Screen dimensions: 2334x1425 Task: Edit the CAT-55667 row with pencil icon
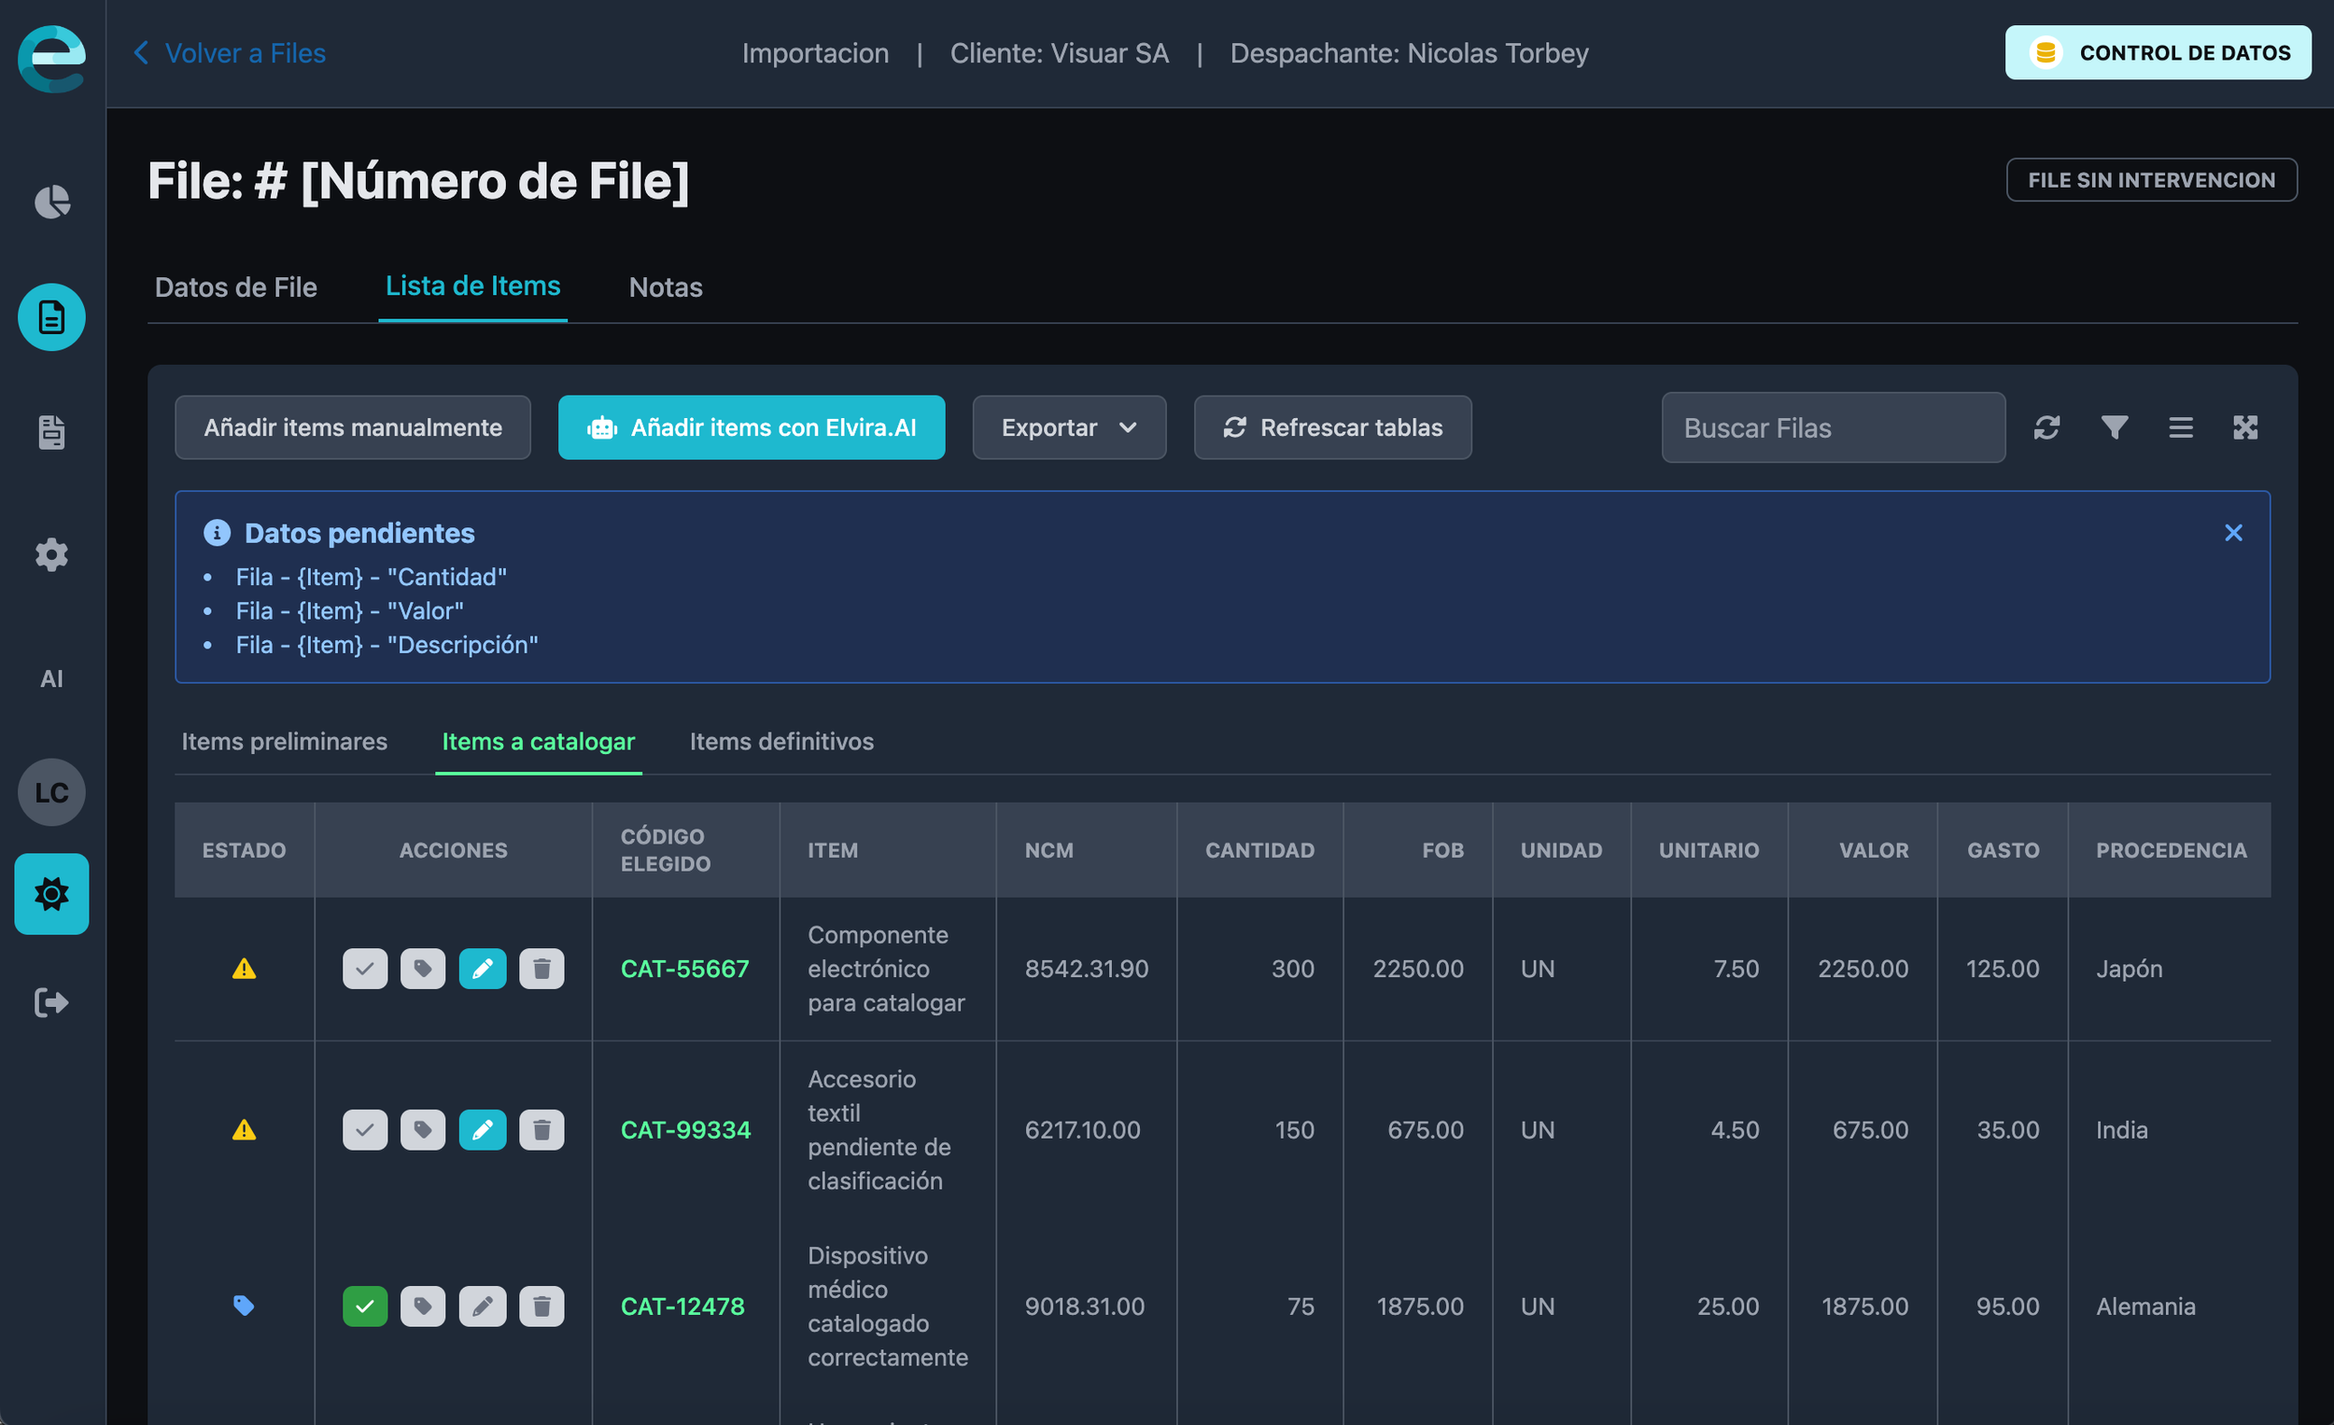[482, 969]
